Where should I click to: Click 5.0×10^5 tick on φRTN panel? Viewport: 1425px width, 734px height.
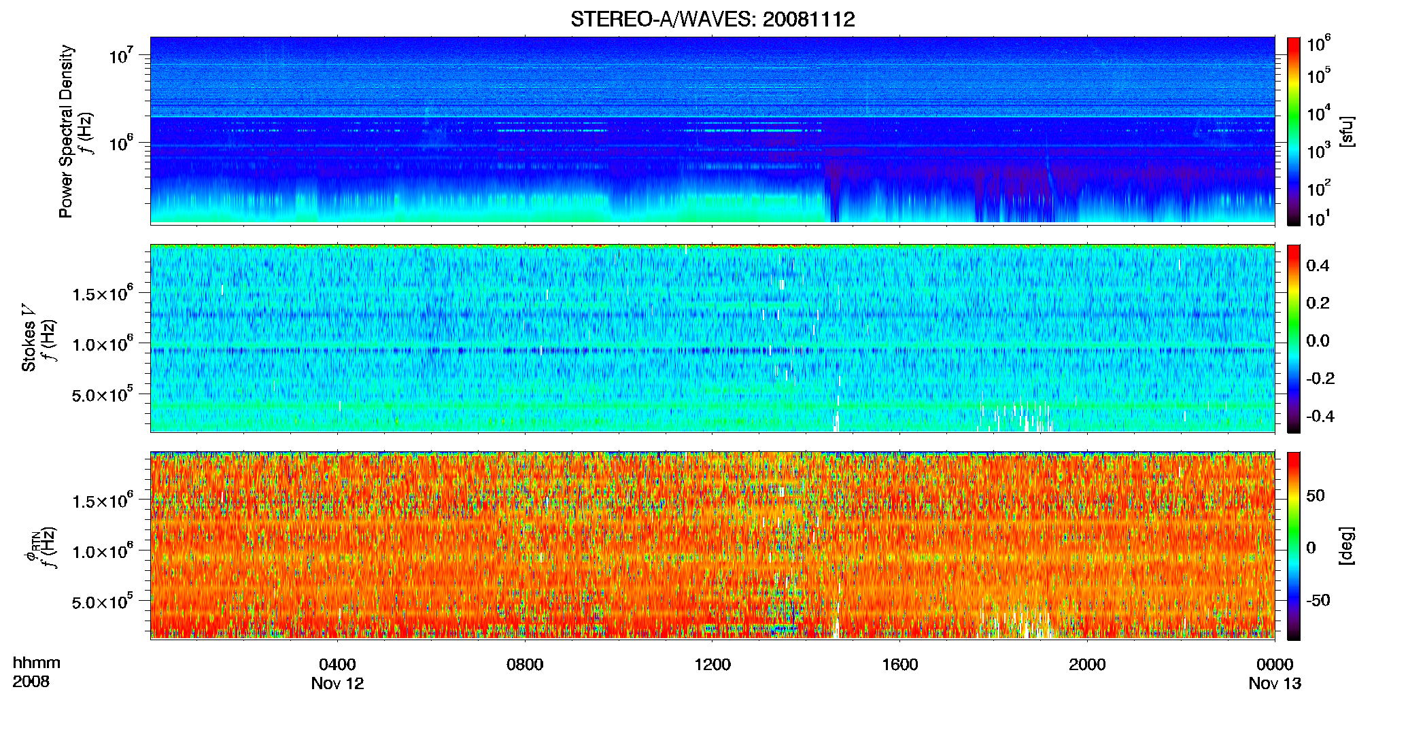(x=103, y=601)
